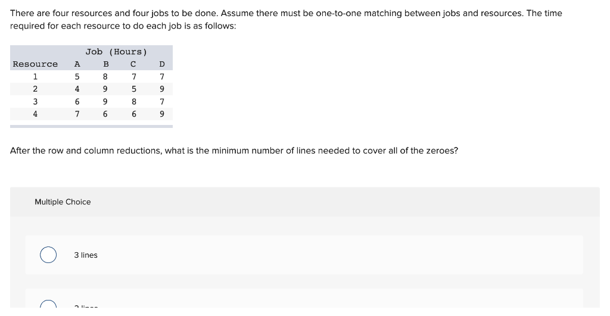This screenshot has width=610, height=316.
Task: Click Resource 3's Job C value 8
Action: (133, 101)
